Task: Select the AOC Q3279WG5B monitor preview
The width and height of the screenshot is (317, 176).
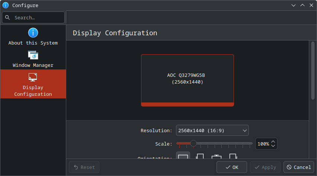Action: tap(188, 80)
